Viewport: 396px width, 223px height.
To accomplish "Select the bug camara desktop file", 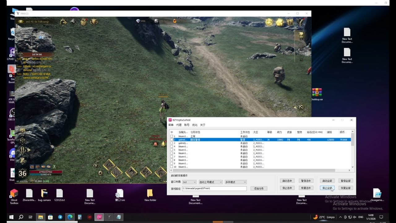I will tap(44, 195).
